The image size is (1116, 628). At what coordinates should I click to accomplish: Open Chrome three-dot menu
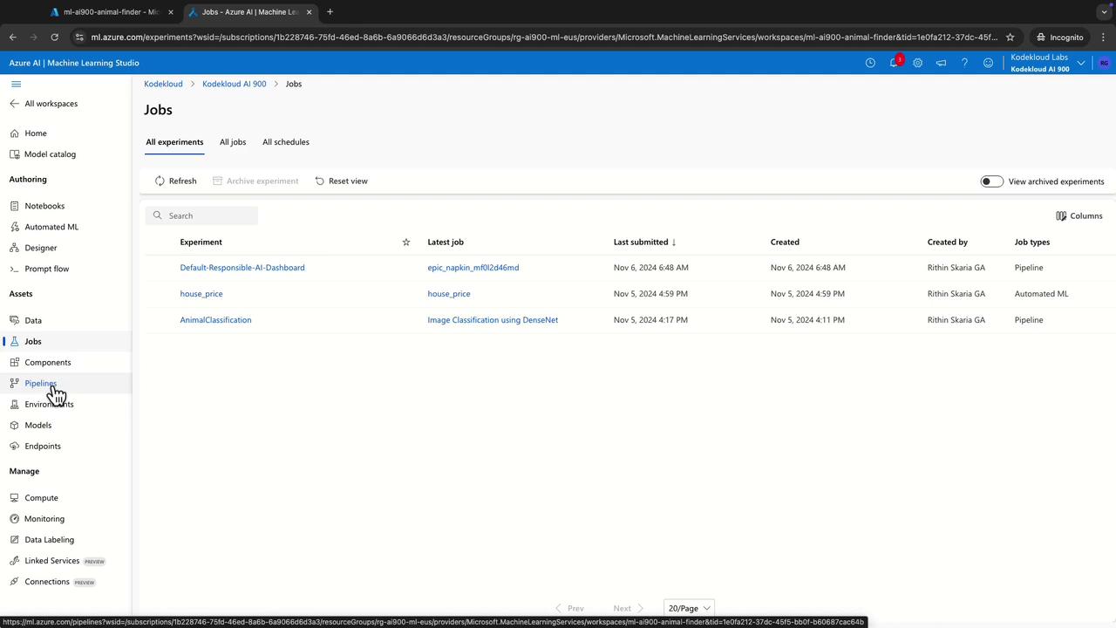click(x=1102, y=38)
